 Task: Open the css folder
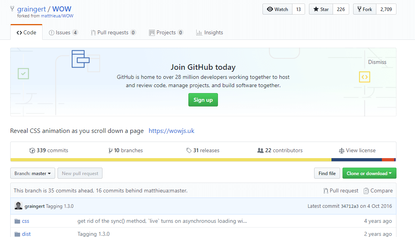coord(25,221)
